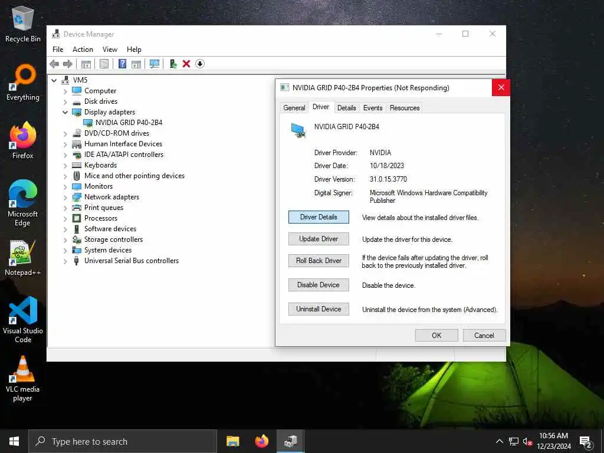The width and height of the screenshot is (604, 453).
Task: Expand the DVD/CD-ROM drives category
Action: (x=65, y=134)
